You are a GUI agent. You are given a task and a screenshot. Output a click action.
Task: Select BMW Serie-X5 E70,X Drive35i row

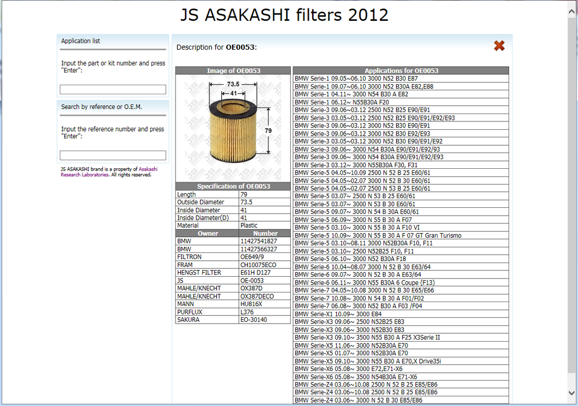point(401,361)
